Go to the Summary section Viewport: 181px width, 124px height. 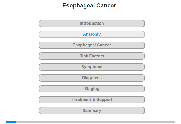(92, 111)
